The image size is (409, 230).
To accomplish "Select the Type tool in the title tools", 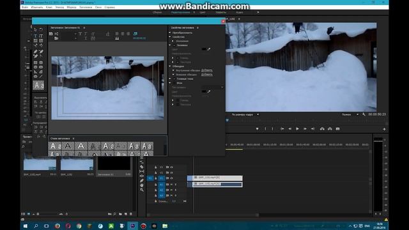I will coord(35,36).
